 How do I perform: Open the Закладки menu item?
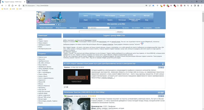pyautogui.click(x=122, y=16)
